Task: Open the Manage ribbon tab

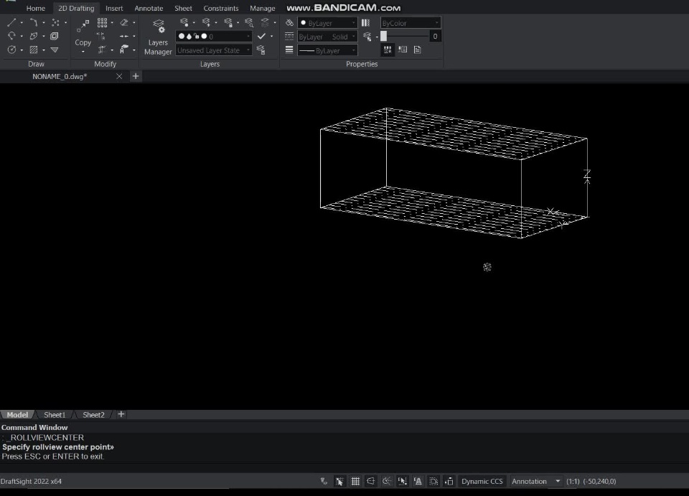Action: pos(263,8)
